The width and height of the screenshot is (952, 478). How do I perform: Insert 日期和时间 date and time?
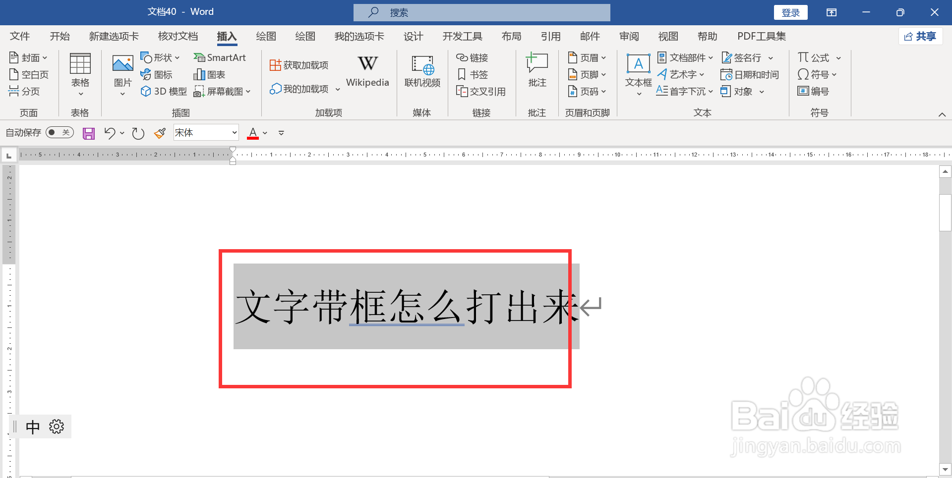click(750, 75)
